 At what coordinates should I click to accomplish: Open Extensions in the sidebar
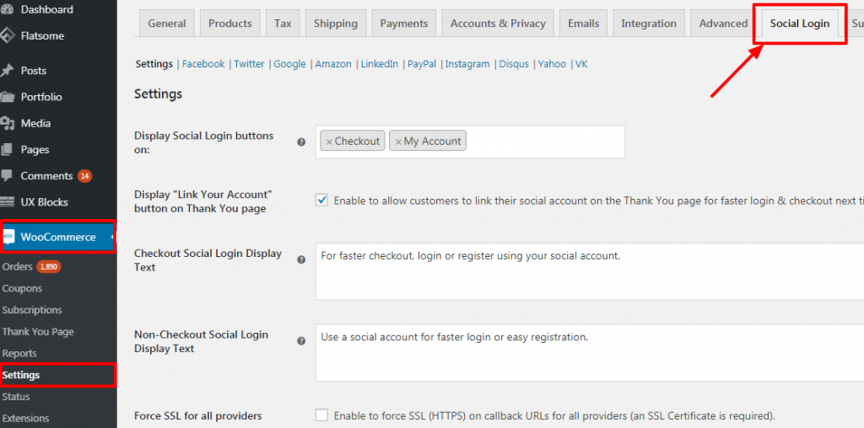click(25, 418)
